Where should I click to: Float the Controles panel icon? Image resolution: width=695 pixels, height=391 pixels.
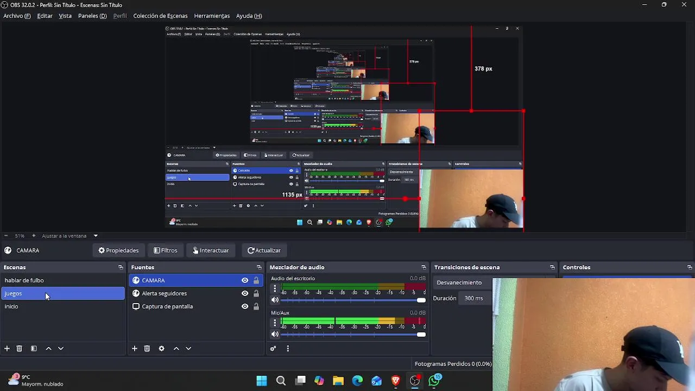pyautogui.click(x=690, y=267)
